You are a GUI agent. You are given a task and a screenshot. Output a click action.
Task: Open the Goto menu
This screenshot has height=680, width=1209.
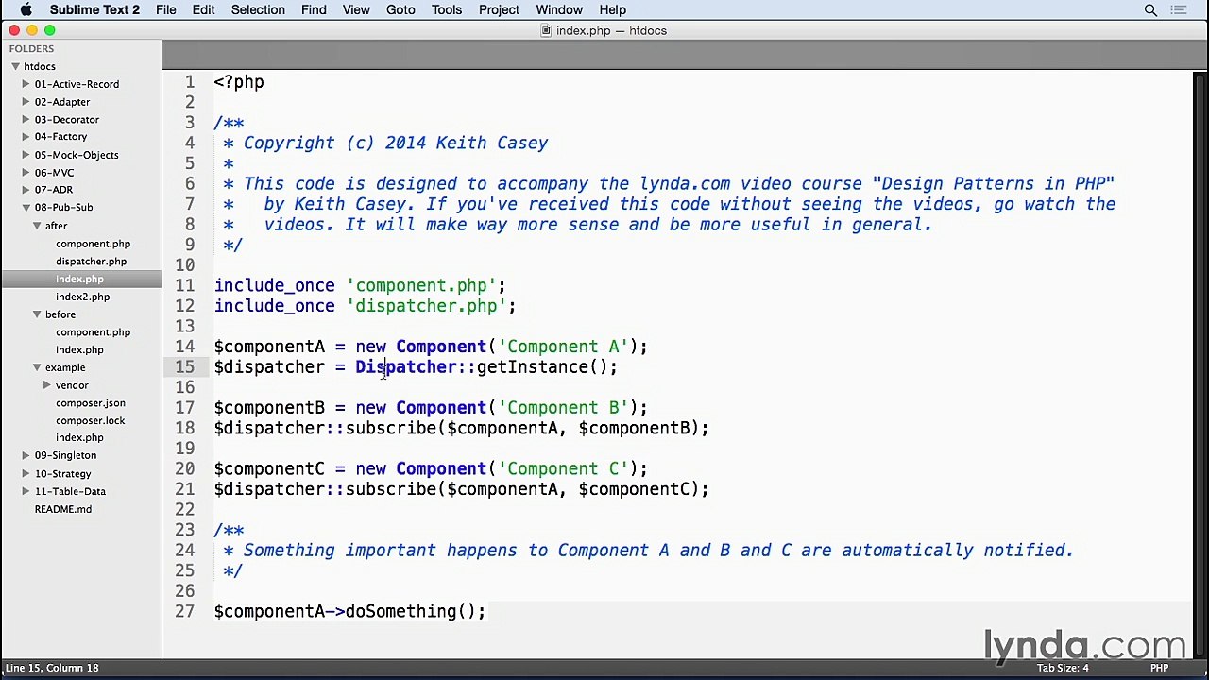[400, 10]
